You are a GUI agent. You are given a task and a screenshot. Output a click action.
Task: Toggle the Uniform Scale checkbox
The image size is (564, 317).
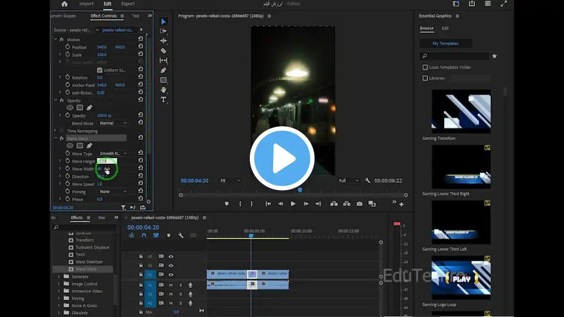click(100, 70)
